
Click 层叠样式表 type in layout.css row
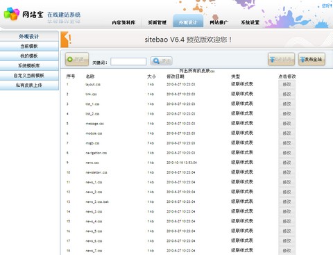pos(242,84)
